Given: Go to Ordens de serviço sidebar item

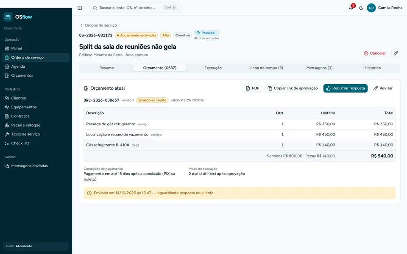Looking at the screenshot, I should [x=36, y=58].
